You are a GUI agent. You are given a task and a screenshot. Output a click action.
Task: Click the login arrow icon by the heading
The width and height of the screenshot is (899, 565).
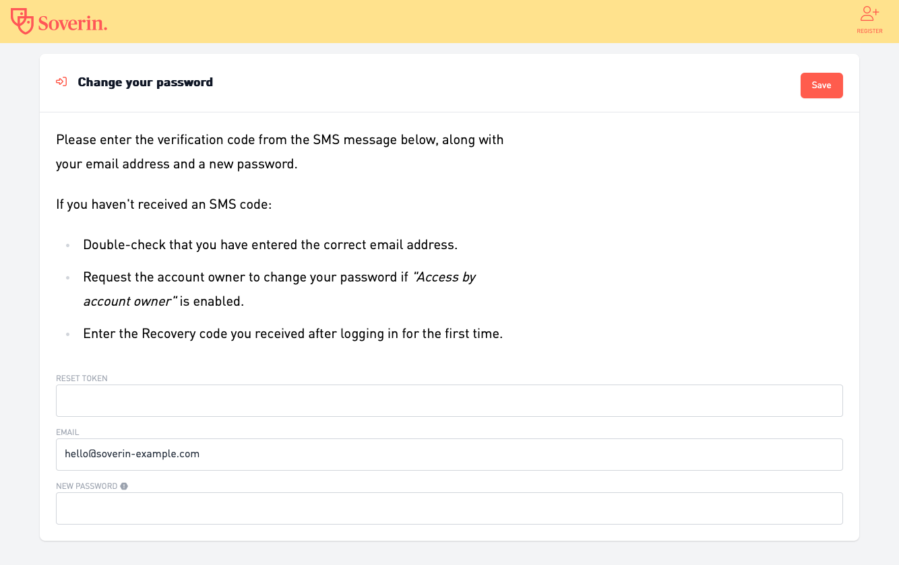point(61,82)
